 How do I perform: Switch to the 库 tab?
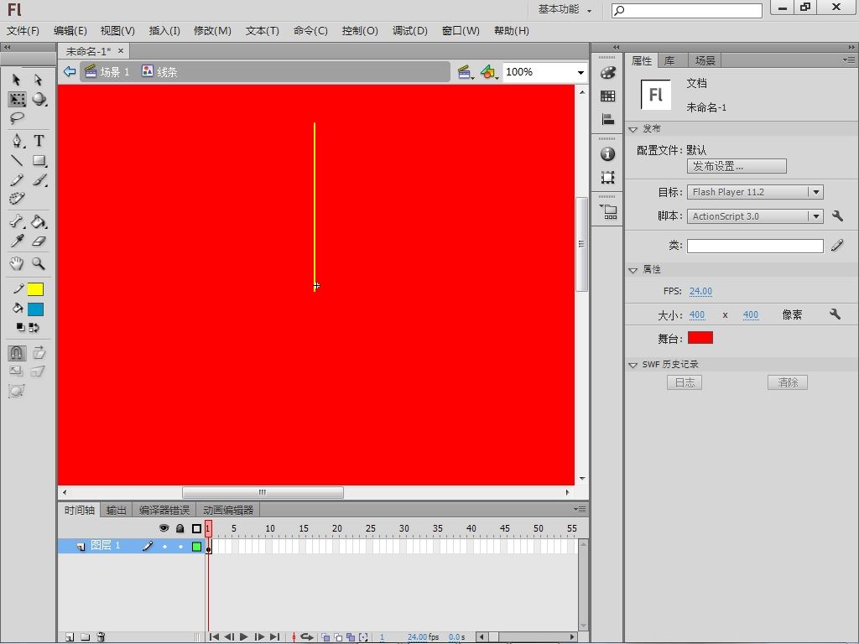click(669, 60)
